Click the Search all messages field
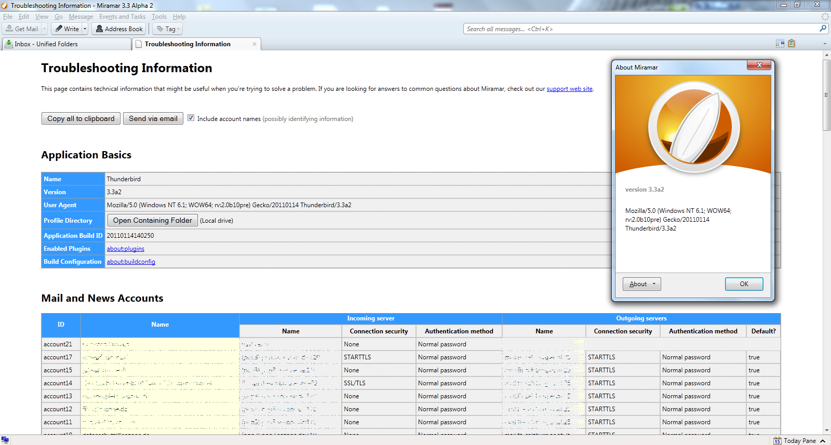Screen dimensions: 831x445 pos(641,29)
